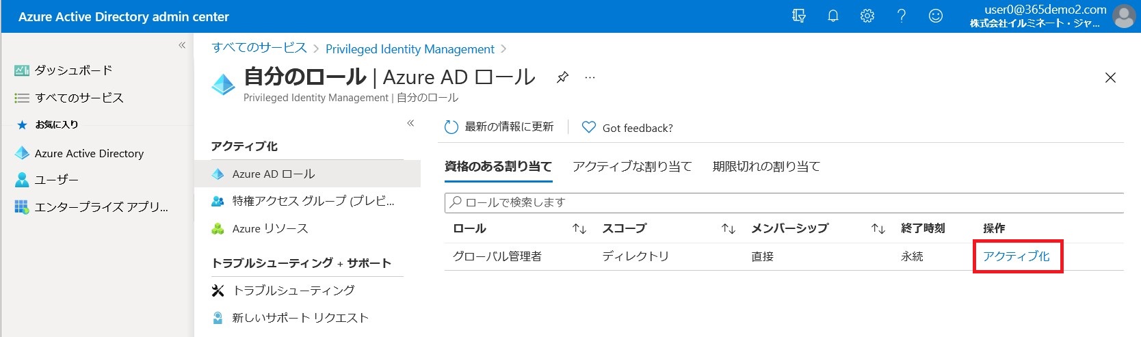Collapse the PIM blade menu
Viewport: 1141px width, 337px height.
pos(410,123)
